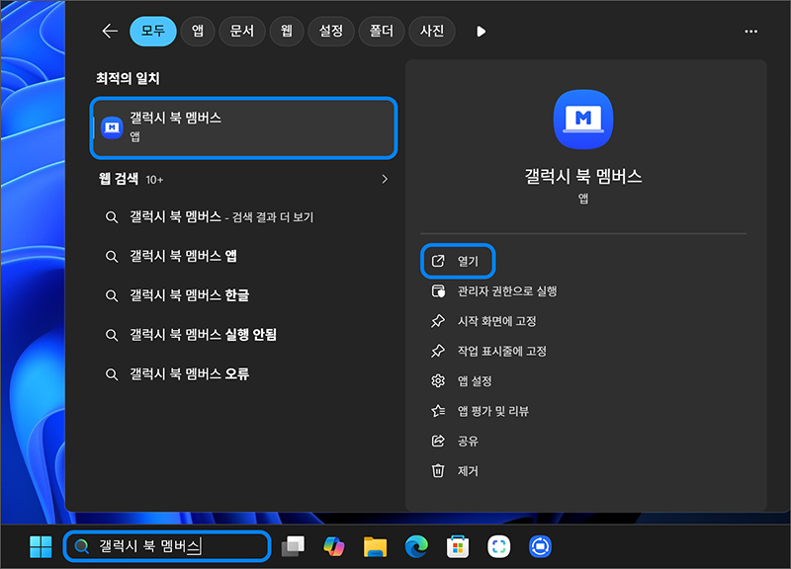Click the trash icon next to 제거

tap(438, 471)
